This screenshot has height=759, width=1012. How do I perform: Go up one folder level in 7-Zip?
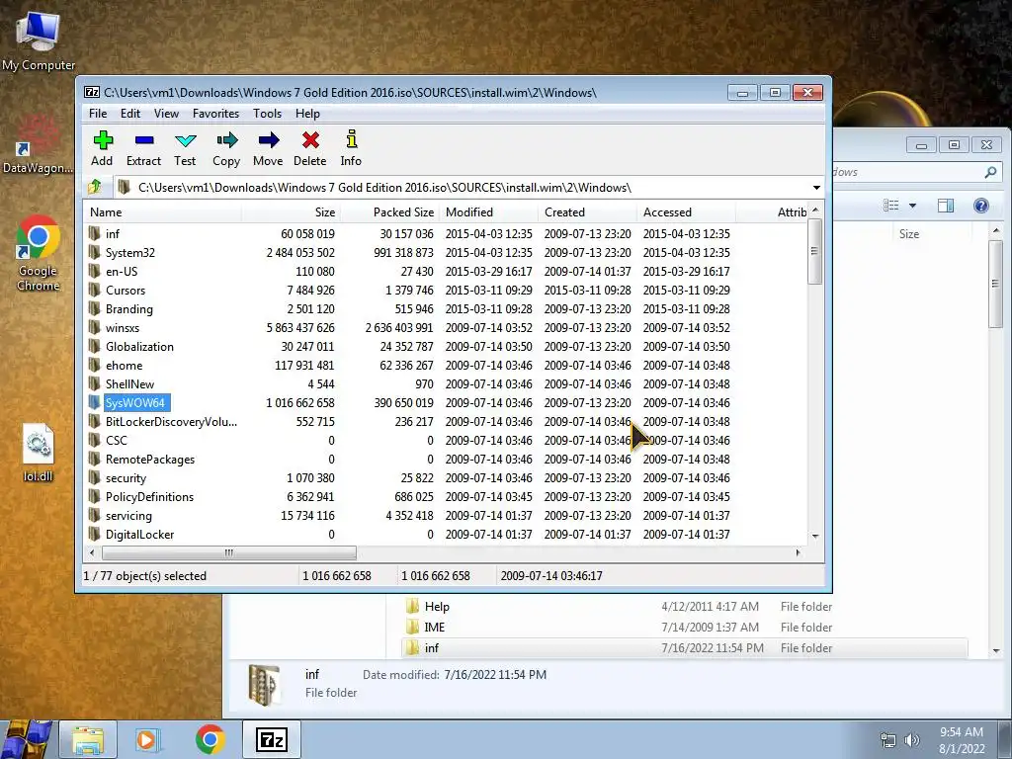95,187
